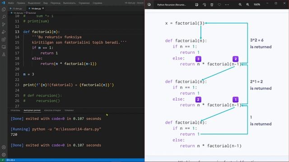This screenshot has width=289, height=162.
Task: Click '# def recursion():' comment on line 25
Action: point(42,95)
